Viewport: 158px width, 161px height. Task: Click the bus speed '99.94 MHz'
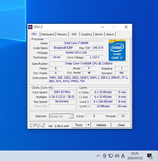tap(62, 101)
